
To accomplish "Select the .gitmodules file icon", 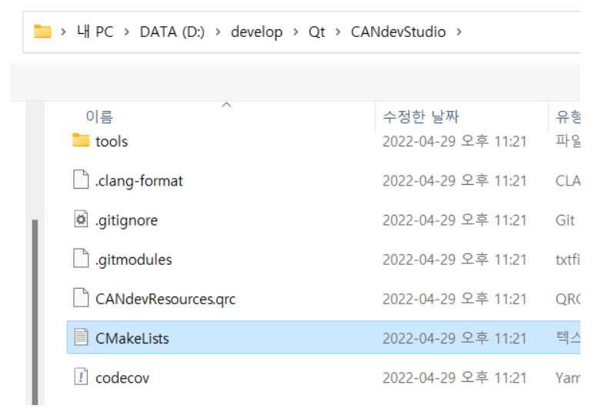I will (81, 260).
